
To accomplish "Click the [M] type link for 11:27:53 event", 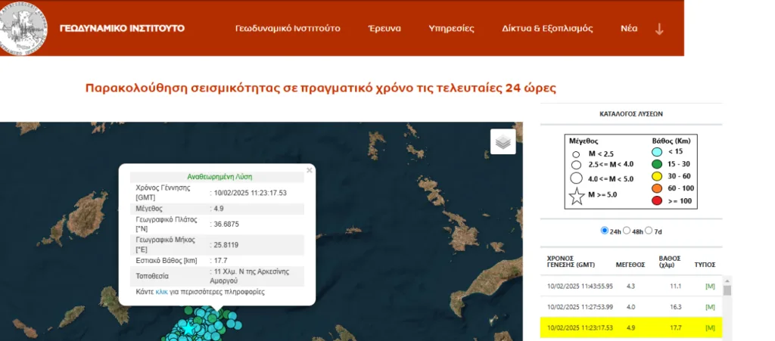I will [709, 307].
